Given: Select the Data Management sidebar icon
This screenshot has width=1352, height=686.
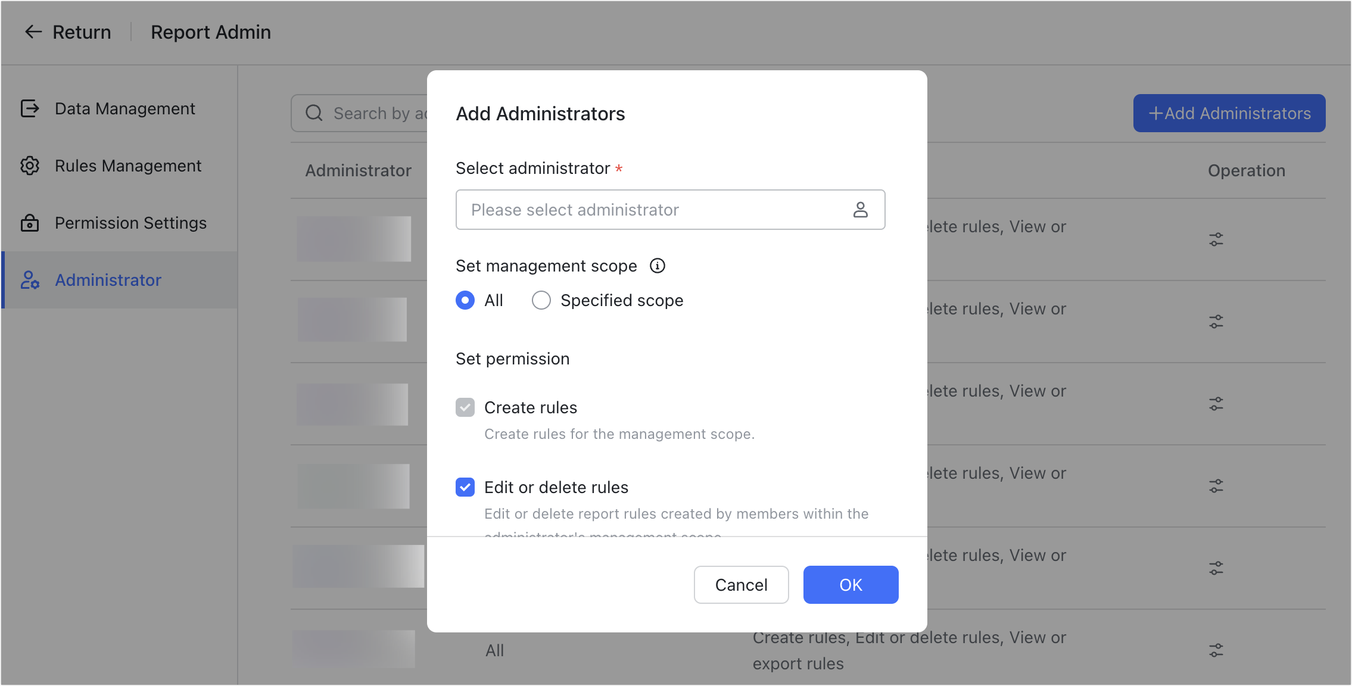Looking at the screenshot, I should pyautogui.click(x=29, y=108).
